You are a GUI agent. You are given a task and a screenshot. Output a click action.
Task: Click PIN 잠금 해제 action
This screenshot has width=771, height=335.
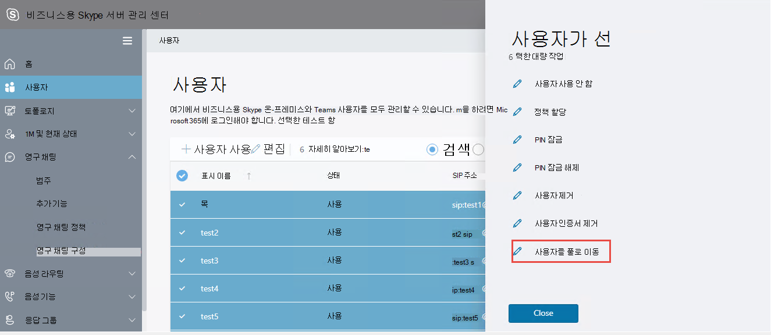coord(557,167)
